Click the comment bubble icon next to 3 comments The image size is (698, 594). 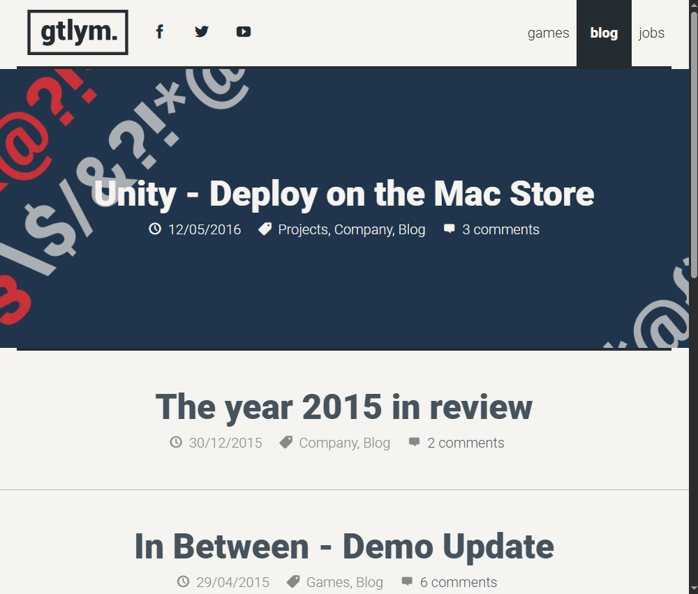point(450,229)
